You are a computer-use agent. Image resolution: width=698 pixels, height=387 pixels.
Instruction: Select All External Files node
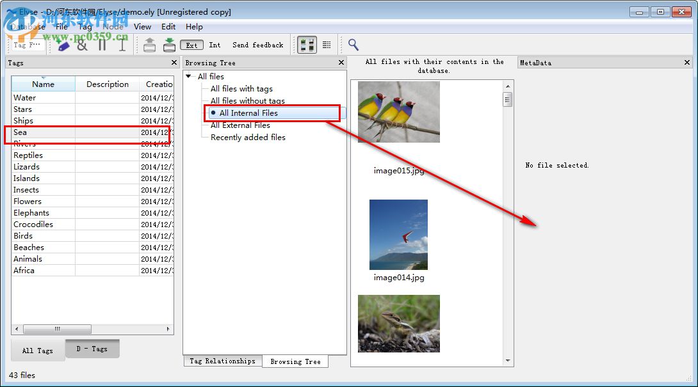[240, 125]
